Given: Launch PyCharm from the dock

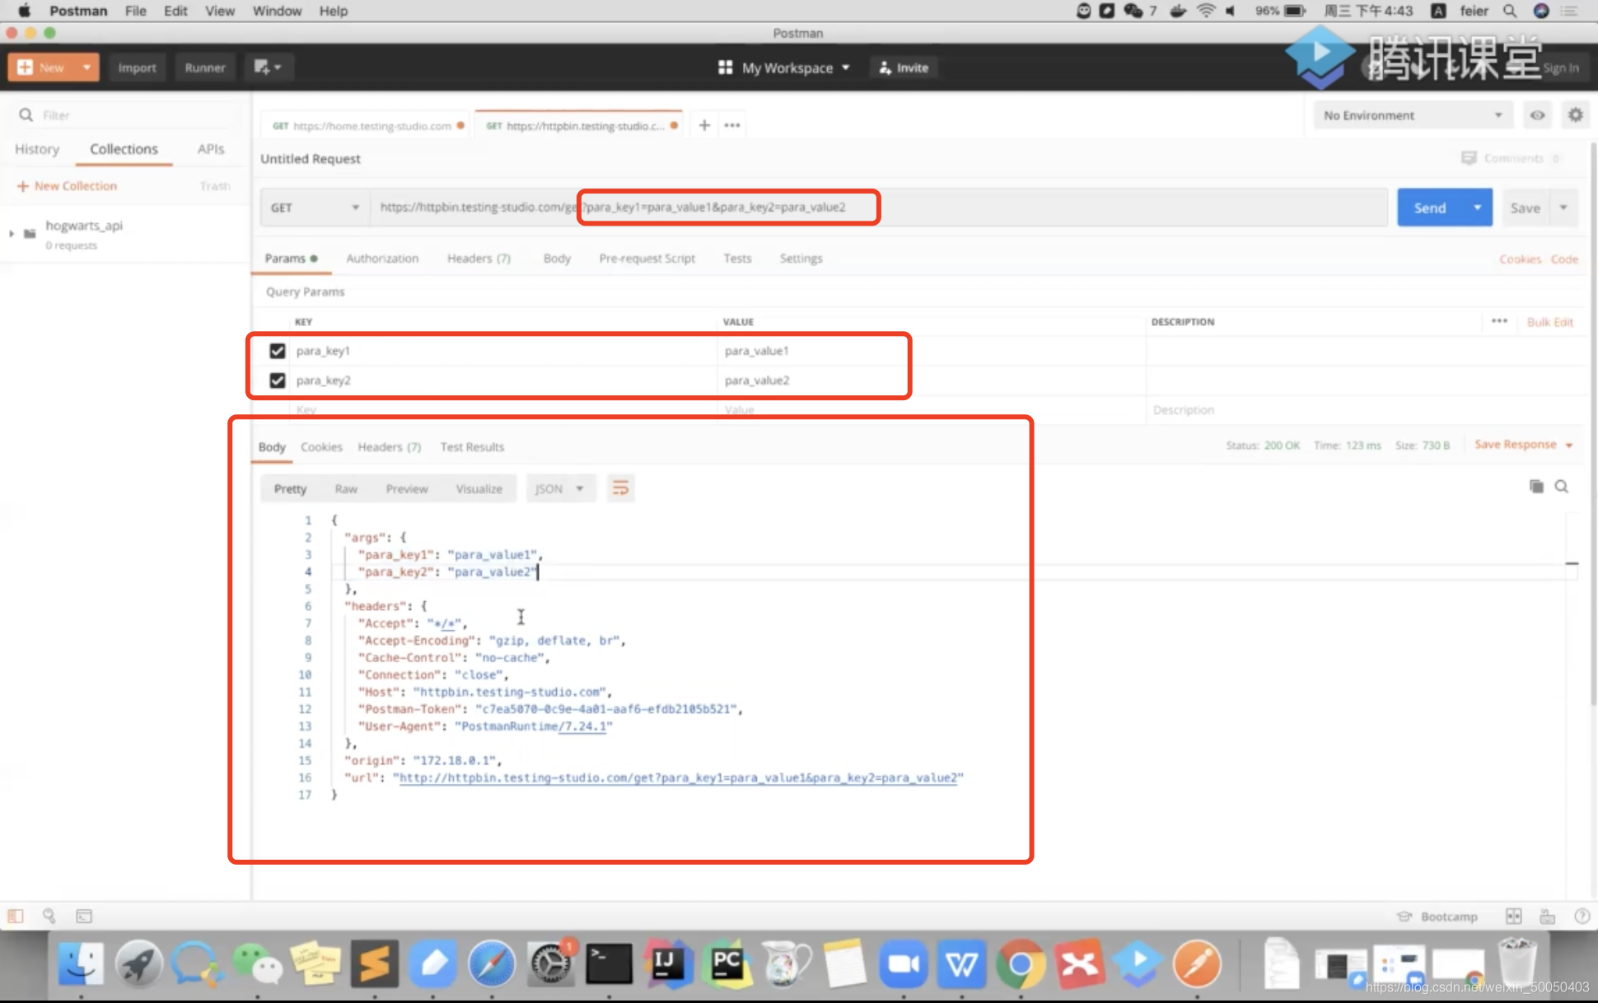Looking at the screenshot, I should [727, 963].
